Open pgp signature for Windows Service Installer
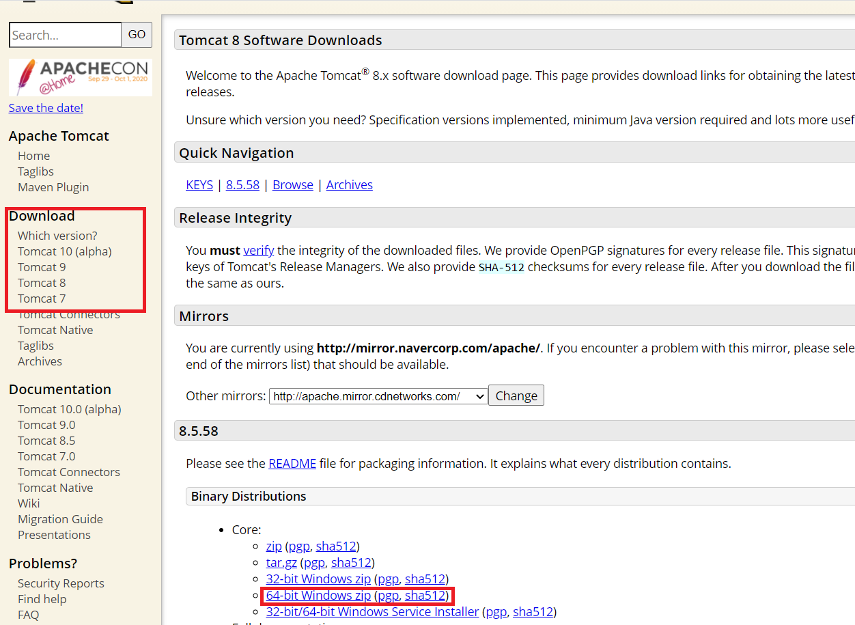Image resolution: width=855 pixels, height=625 pixels. [x=496, y=612]
